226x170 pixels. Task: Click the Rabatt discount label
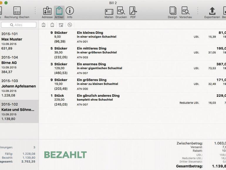198,151
